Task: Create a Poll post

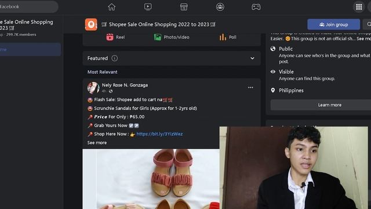Action: click(x=228, y=37)
